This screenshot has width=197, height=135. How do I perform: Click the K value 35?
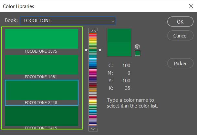[x=128, y=88]
